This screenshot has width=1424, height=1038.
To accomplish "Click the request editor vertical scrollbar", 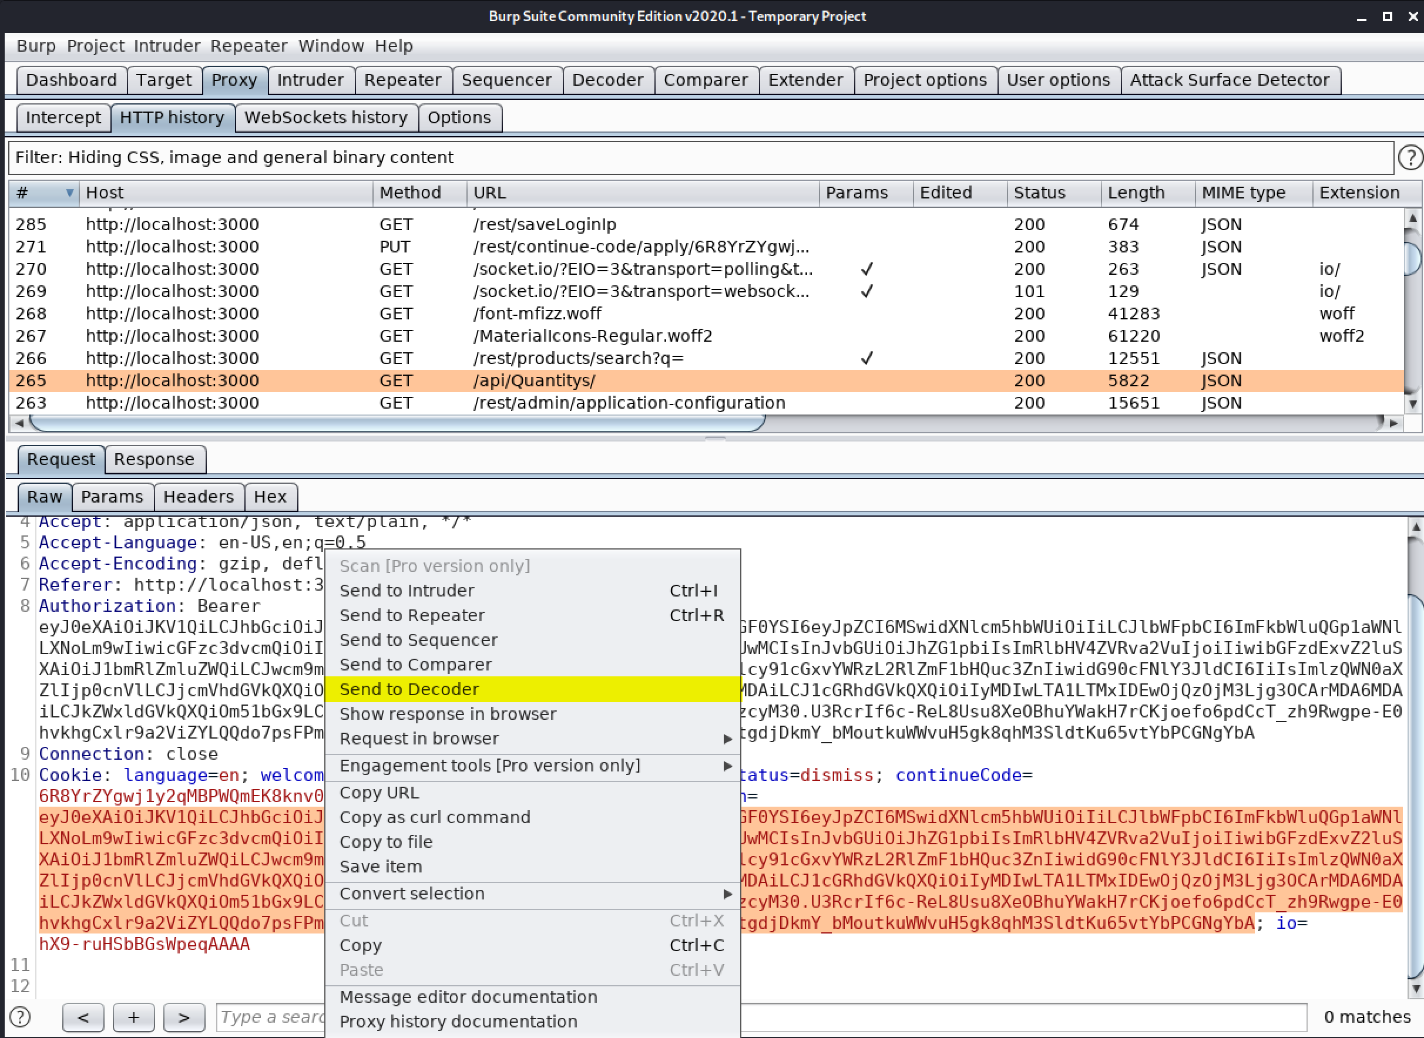I will point(1415,786).
